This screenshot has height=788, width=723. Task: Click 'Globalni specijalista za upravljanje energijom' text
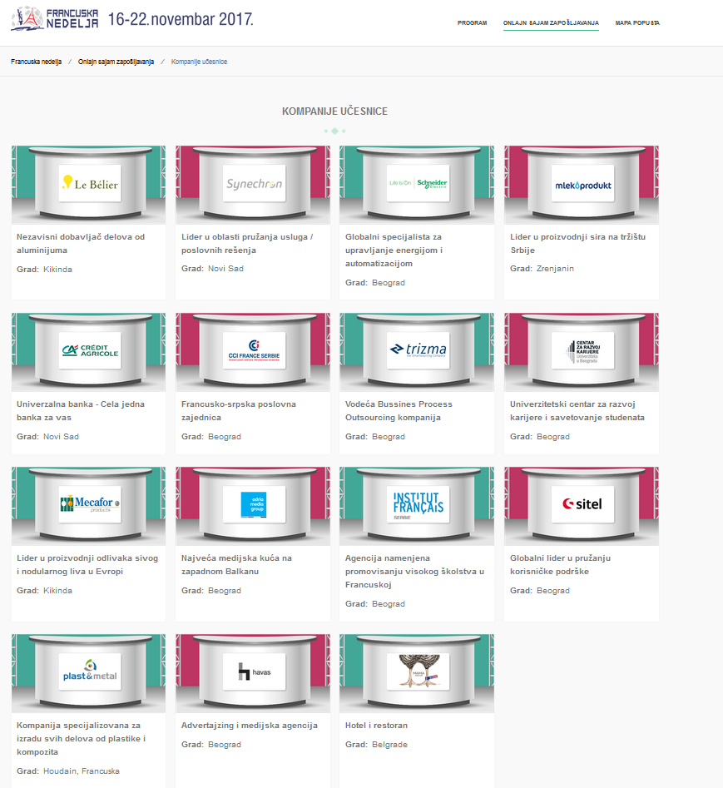pos(394,250)
